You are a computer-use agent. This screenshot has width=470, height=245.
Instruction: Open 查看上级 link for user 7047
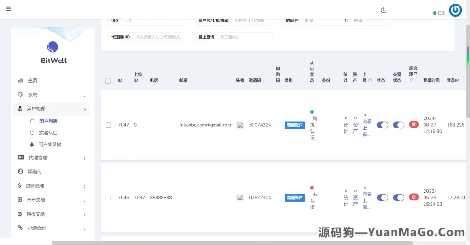(367, 125)
